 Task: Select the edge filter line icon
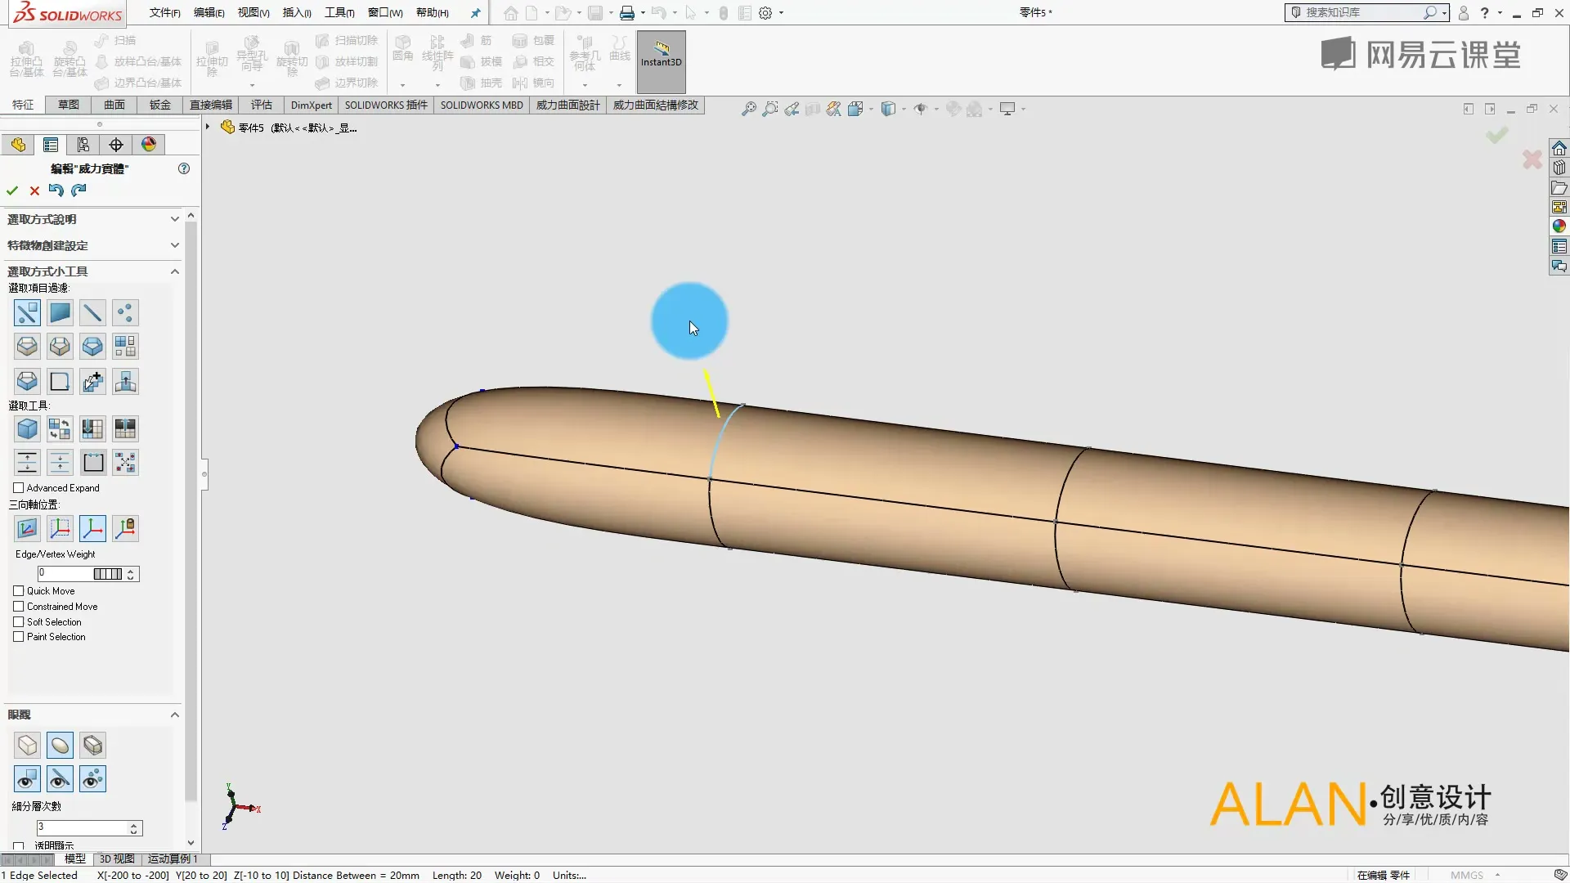click(x=92, y=312)
